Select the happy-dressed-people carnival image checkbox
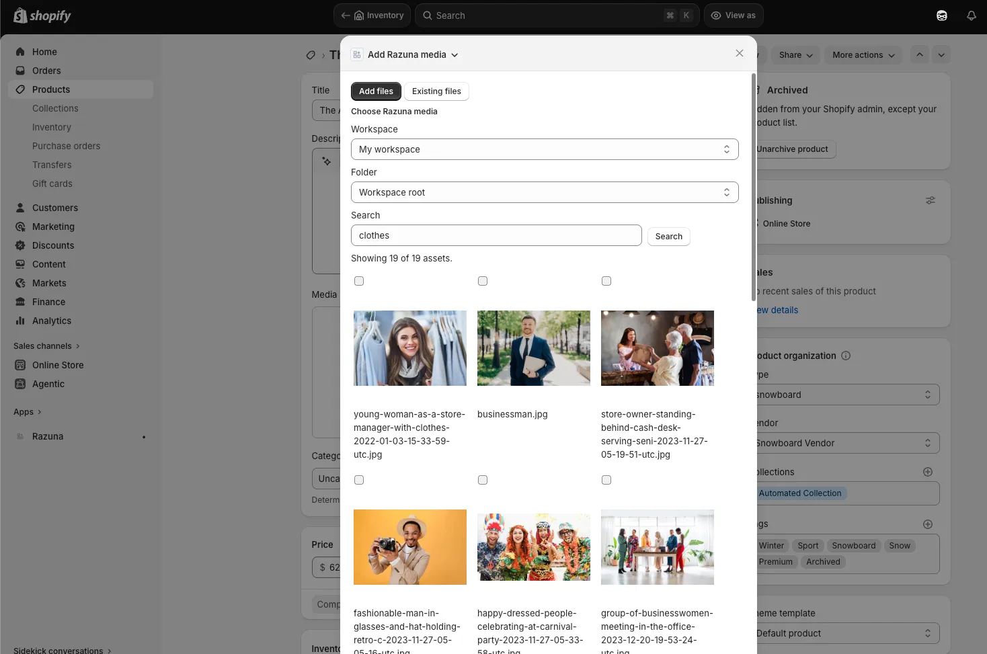The height and width of the screenshot is (654, 987). coord(483,480)
